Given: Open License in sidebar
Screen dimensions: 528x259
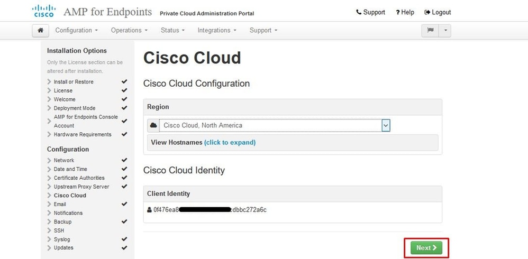Looking at the screenshot, I should (63, 90).
